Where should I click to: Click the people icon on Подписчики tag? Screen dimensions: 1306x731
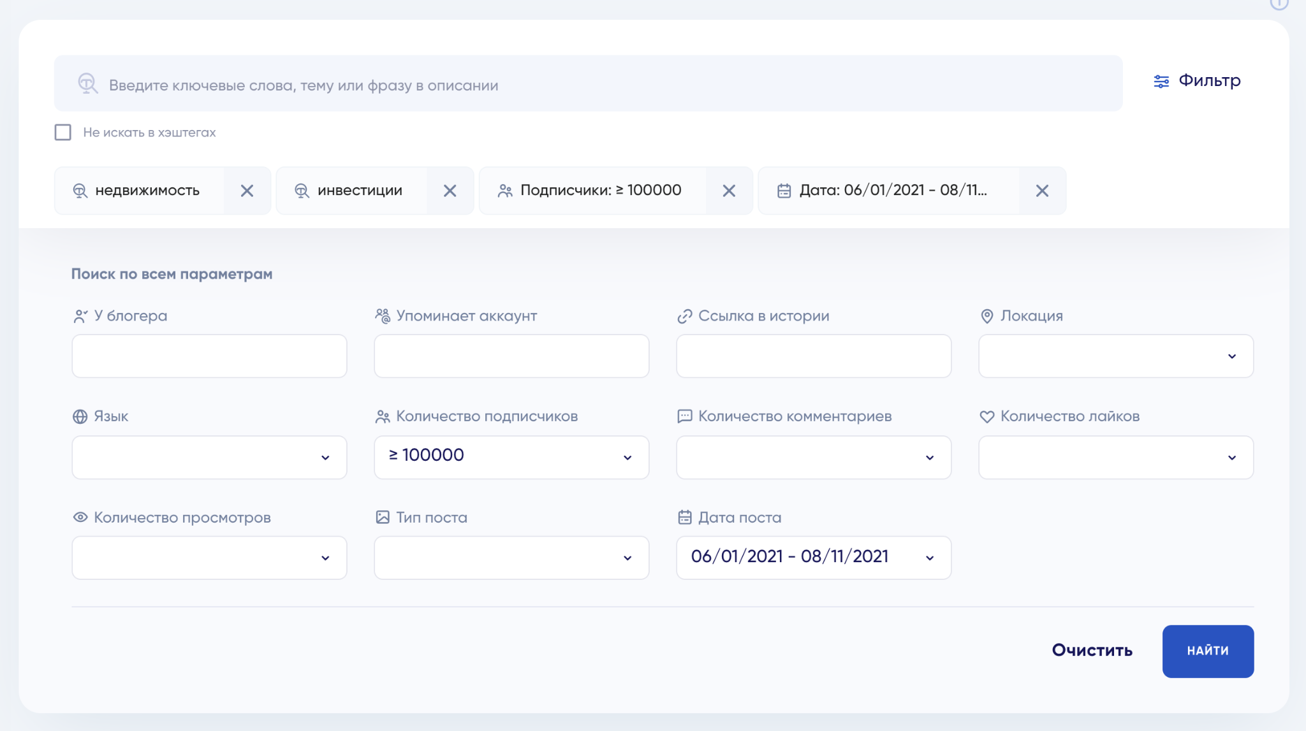click(505, 191)
